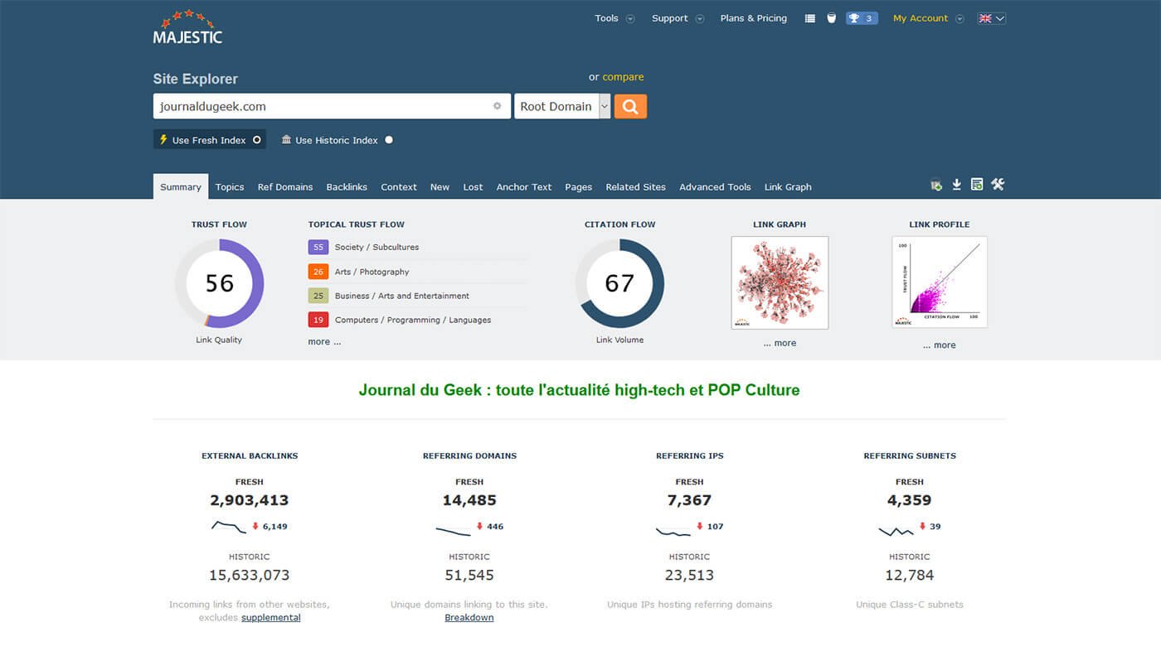Click Society / Subcultures topic text

coord(376,247)
